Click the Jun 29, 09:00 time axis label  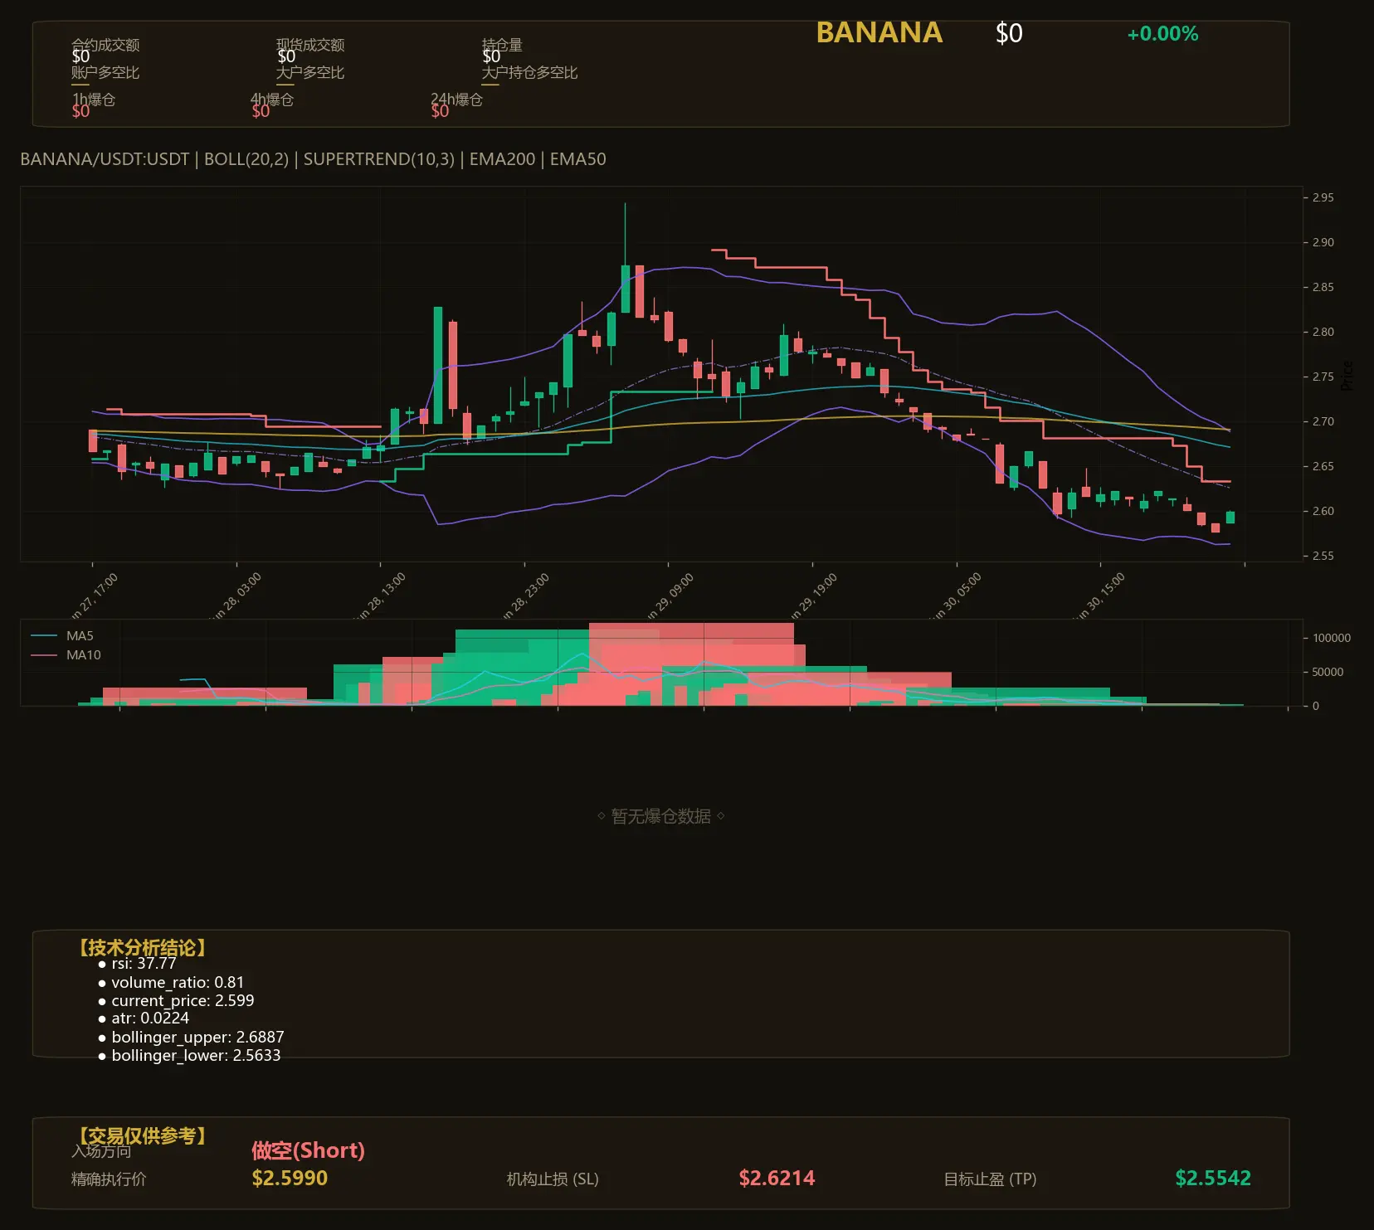coord(668,596)
